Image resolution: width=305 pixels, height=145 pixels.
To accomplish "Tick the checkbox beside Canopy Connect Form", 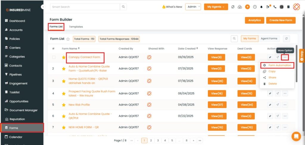I will click(x=54, y=57).
